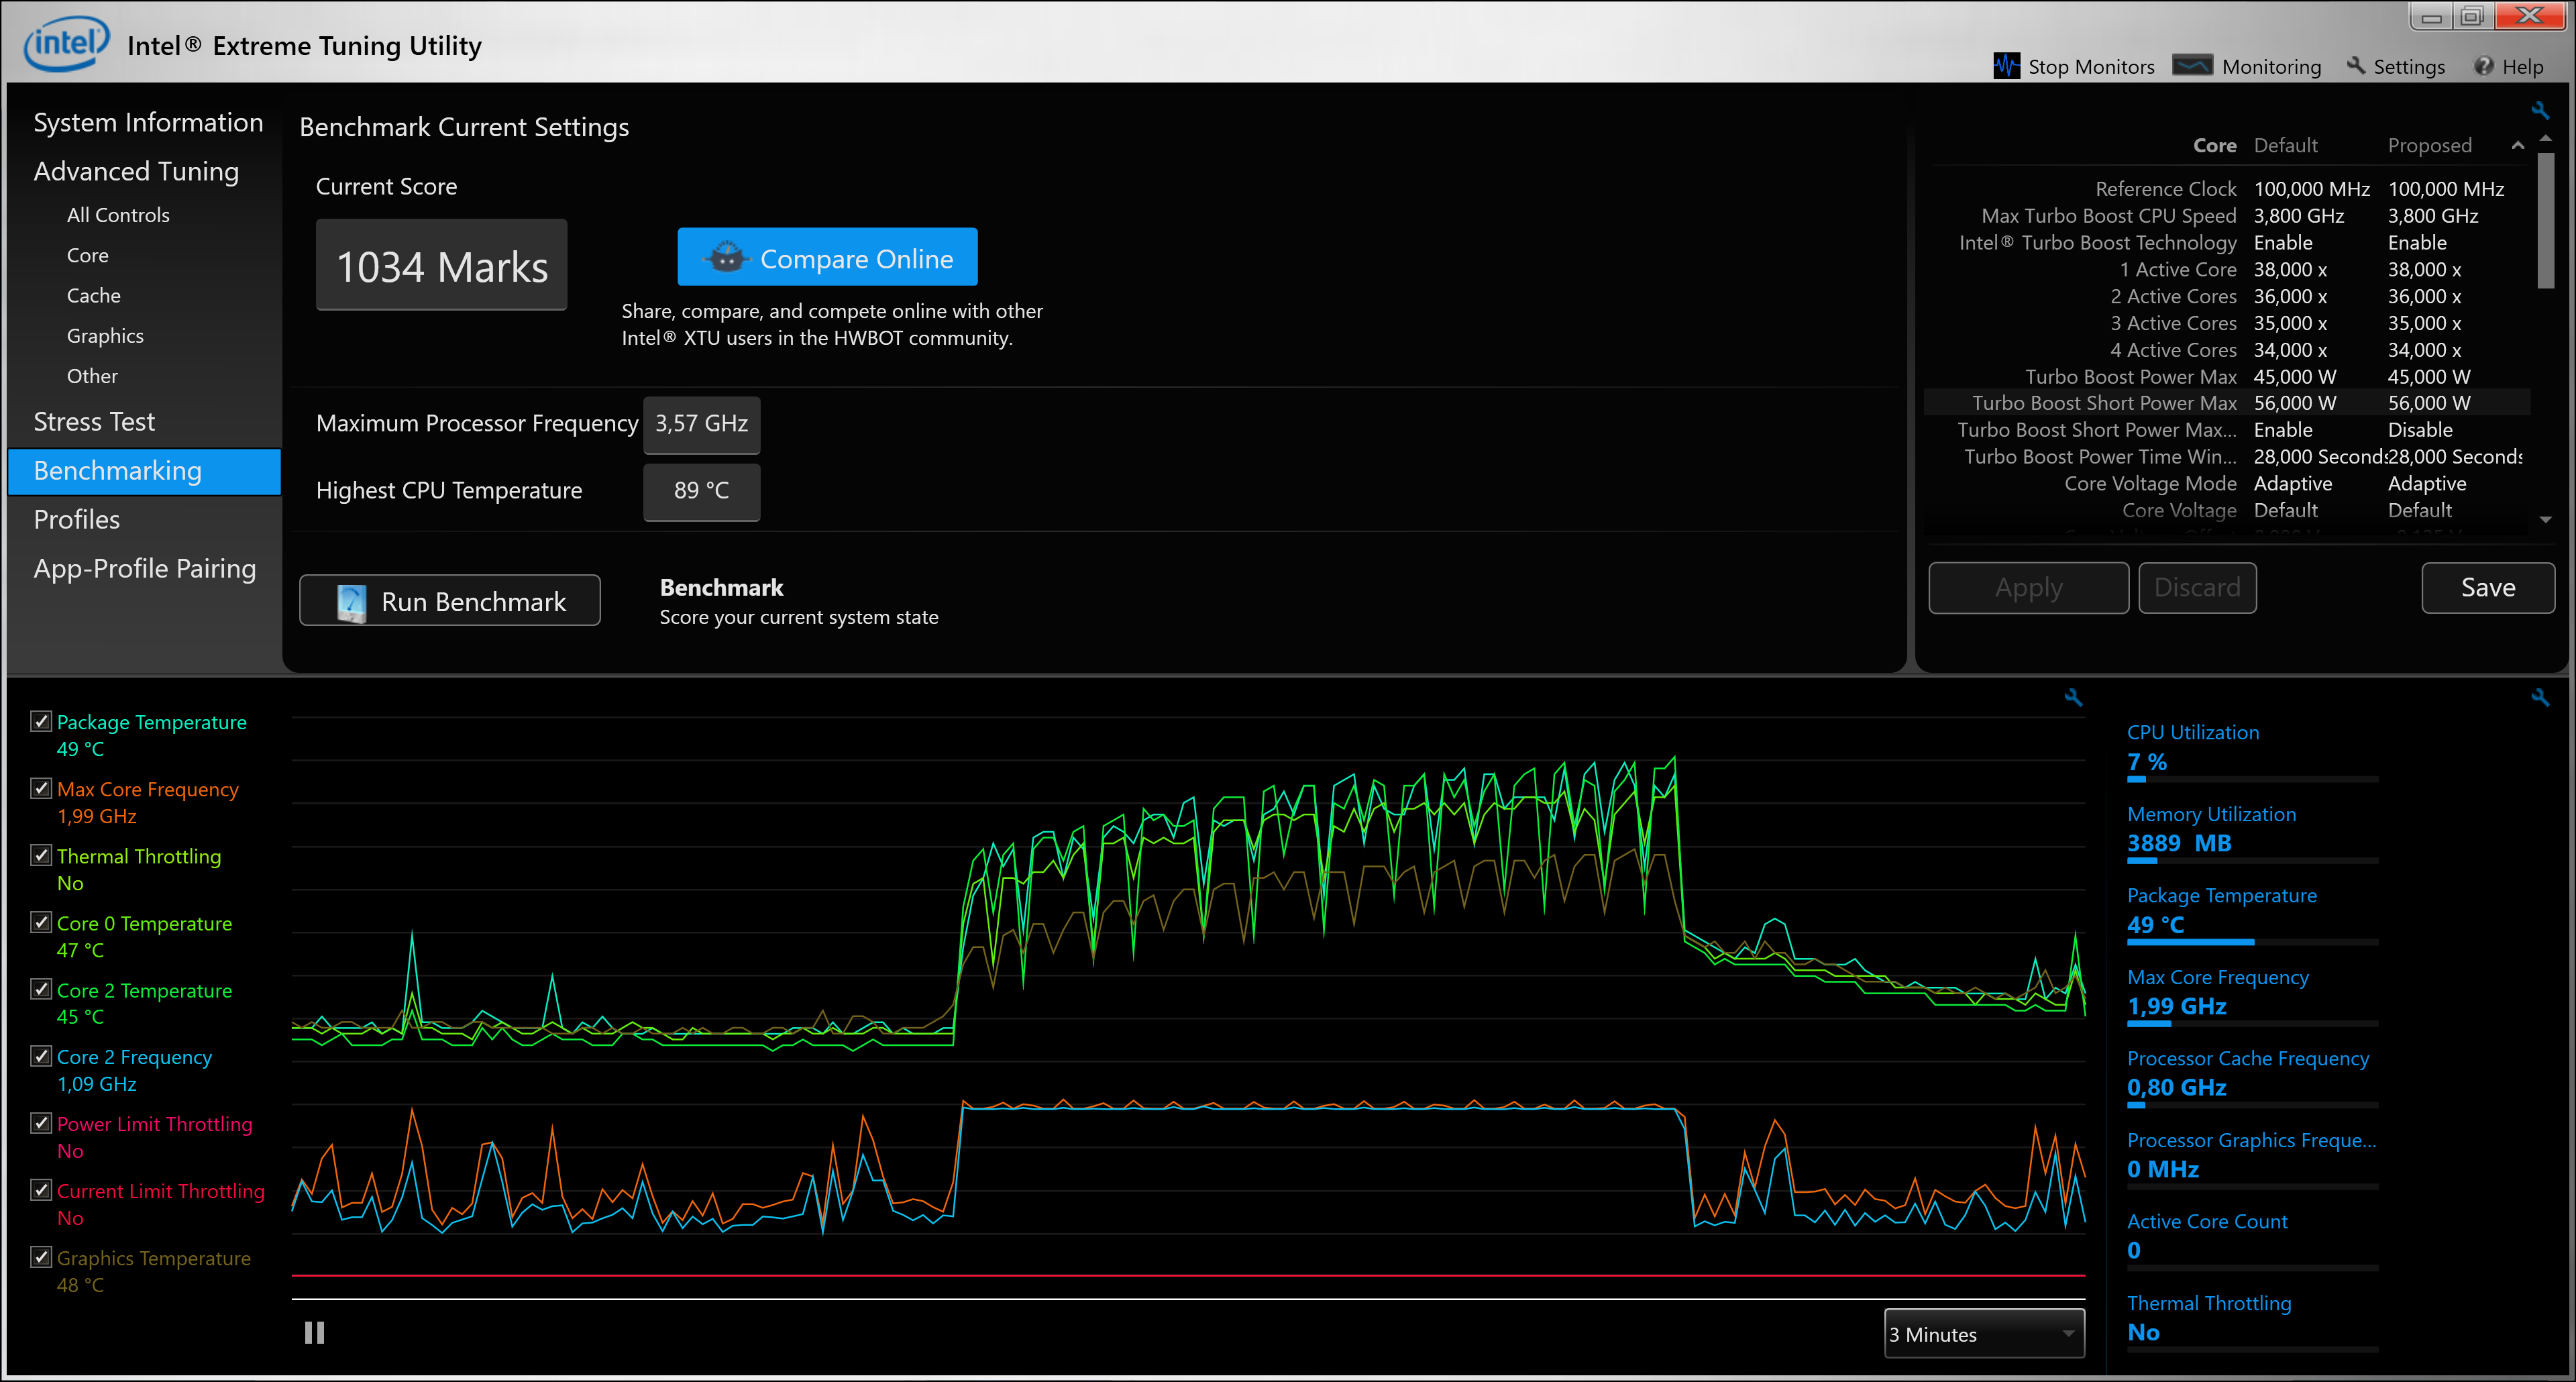The image size is (2576, 1382).
Task: Select Core under Advanced Tuning
Action: (88, 255)
